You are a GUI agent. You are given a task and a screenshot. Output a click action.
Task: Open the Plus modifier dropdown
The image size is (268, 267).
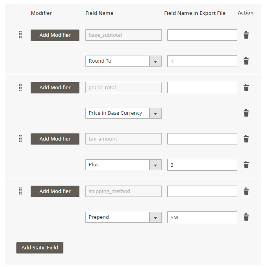click(155, 165)
